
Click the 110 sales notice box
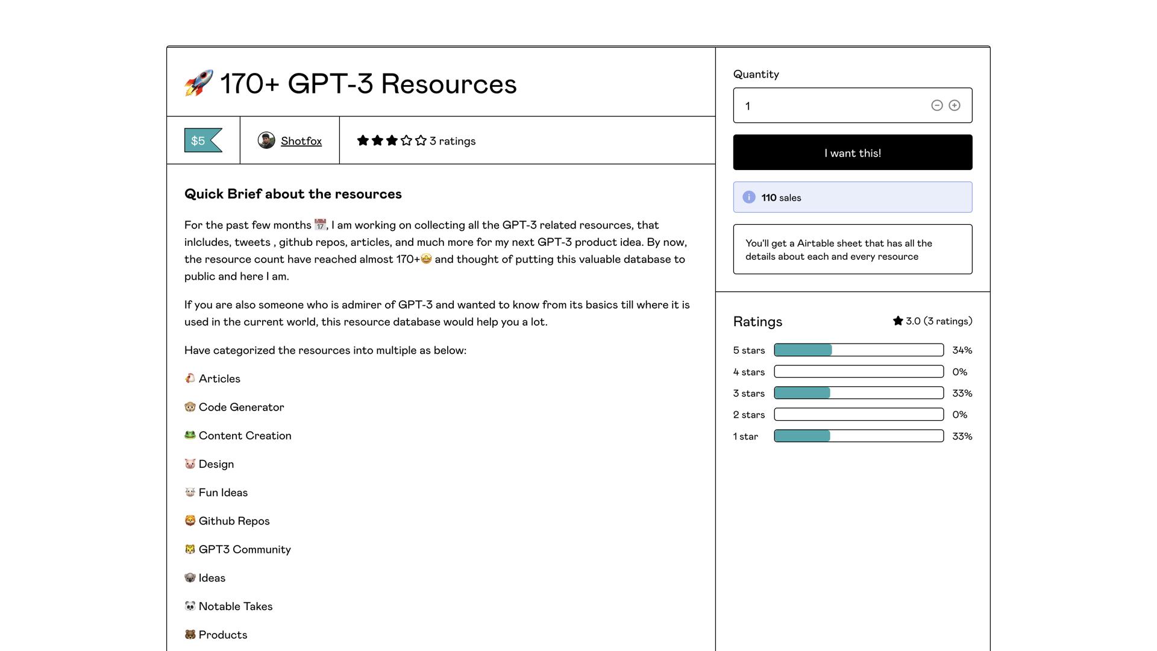(x=852, y=197)
